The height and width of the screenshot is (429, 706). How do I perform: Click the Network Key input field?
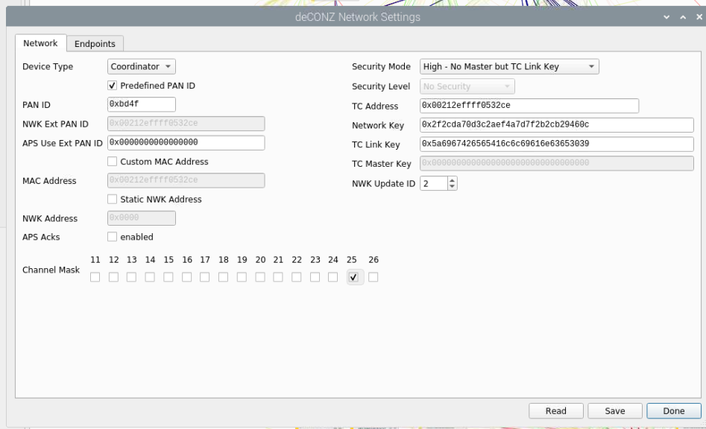[556, 125]
